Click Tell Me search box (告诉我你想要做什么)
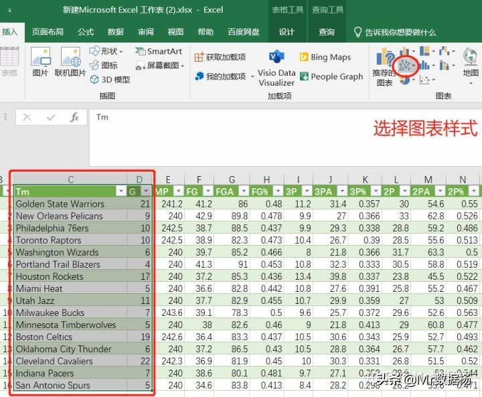Viewport: 482px width, 397px height. coord(395,32)
